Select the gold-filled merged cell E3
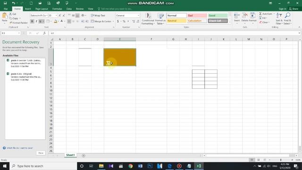 120,57
